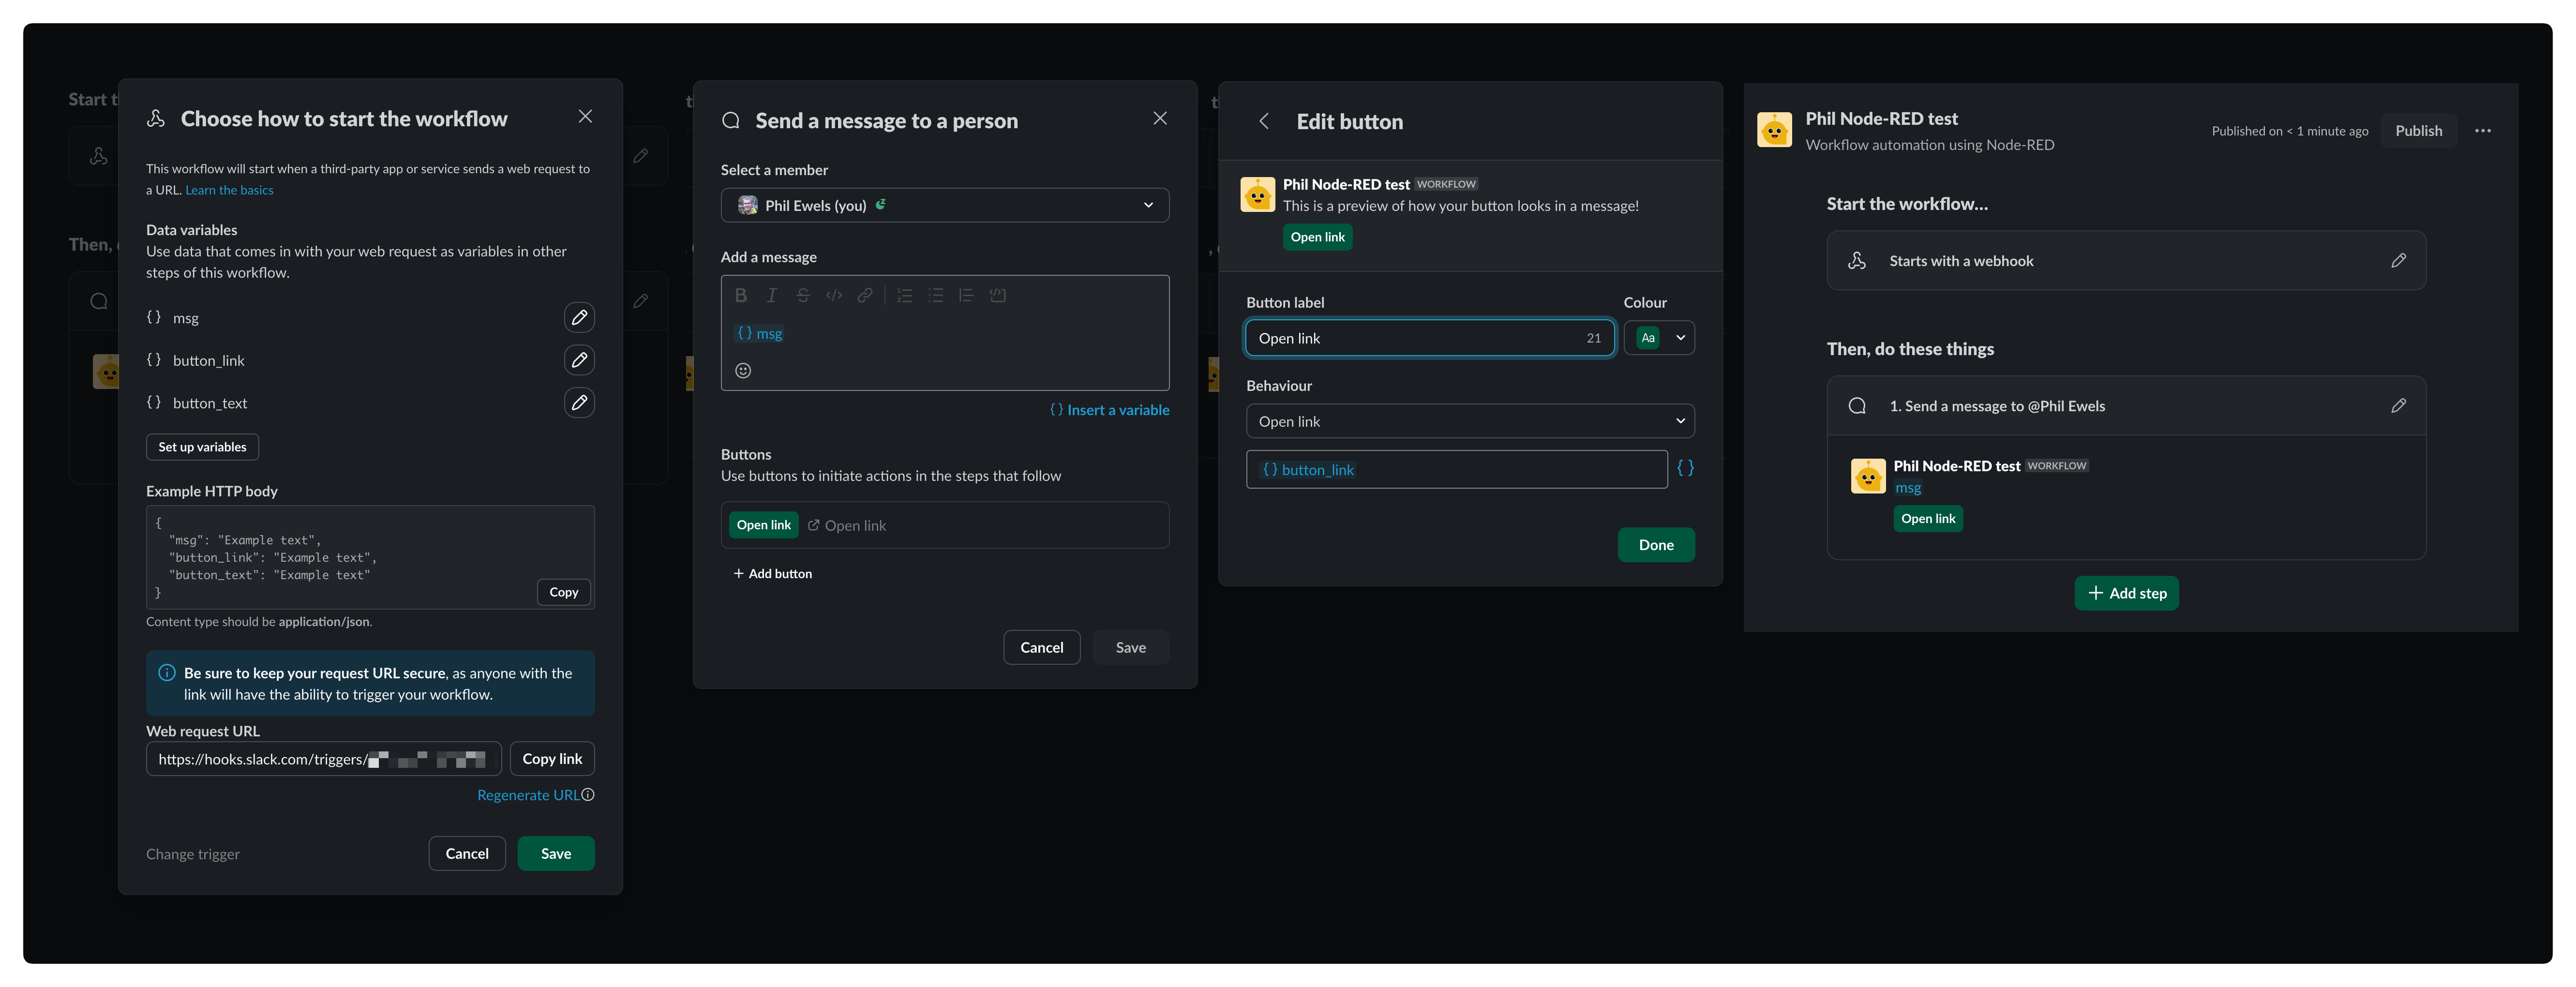Open the emoji picker smiley icon
This screenshot has width=2576, height=987.
743,371
